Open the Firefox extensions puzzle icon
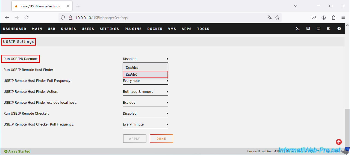This screenshot has width=350, height=155. point(333,17)
